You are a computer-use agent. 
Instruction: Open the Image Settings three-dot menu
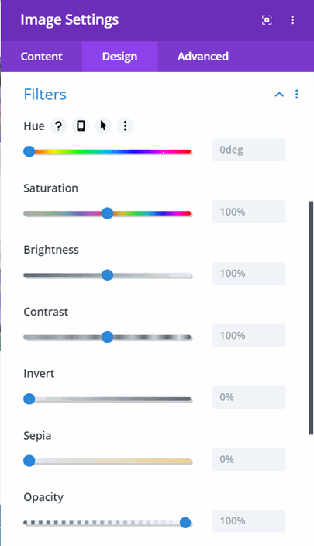pos(292,20)
